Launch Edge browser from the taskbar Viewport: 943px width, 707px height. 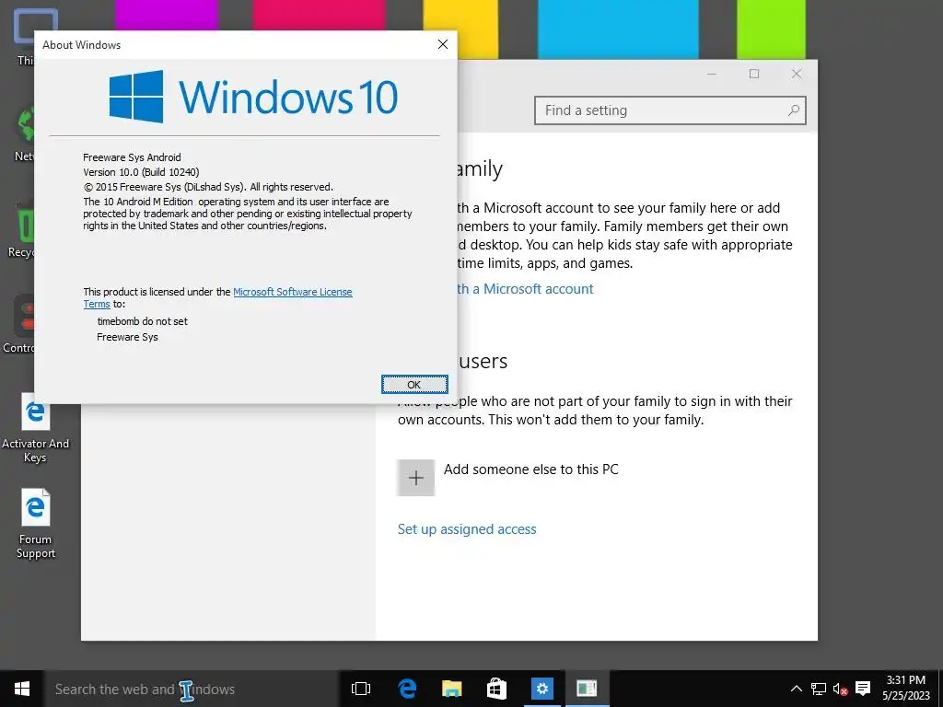pyautogui.click(x=407, y=689)
